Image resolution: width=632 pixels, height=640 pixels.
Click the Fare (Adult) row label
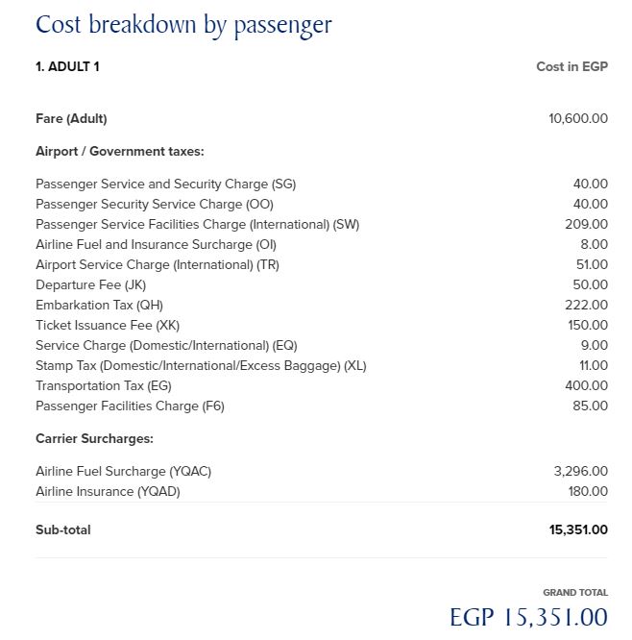pos(71,118)
